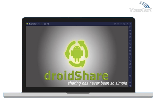Take a screenshot with the sidebar capture icon
The image size is (155, 107).
point(130,54)
